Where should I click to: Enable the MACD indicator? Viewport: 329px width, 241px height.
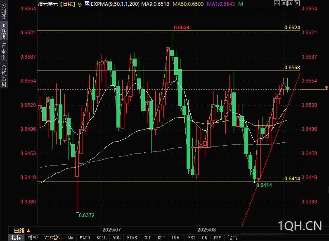85,238
